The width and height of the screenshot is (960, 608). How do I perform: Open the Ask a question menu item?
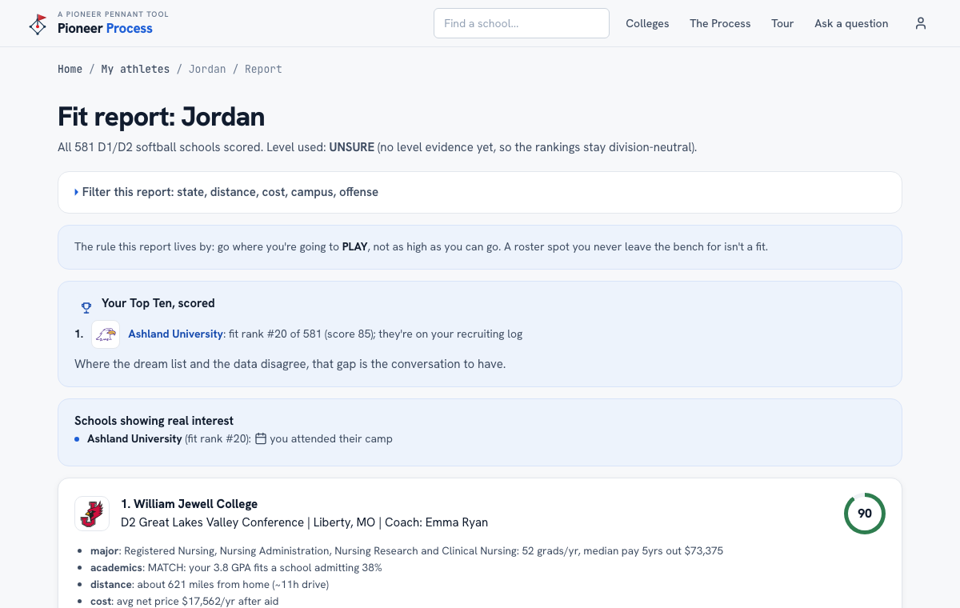point(851,23)
